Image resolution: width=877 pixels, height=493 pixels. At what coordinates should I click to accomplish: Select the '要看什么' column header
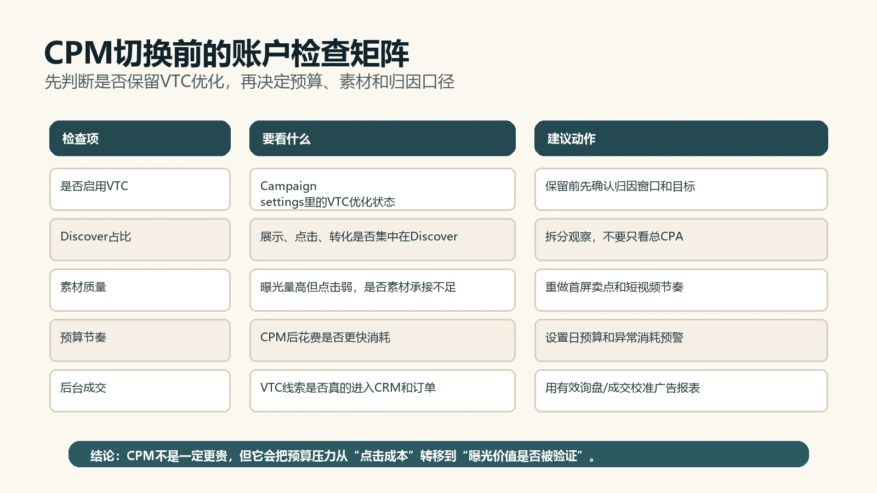coord(383,139)
